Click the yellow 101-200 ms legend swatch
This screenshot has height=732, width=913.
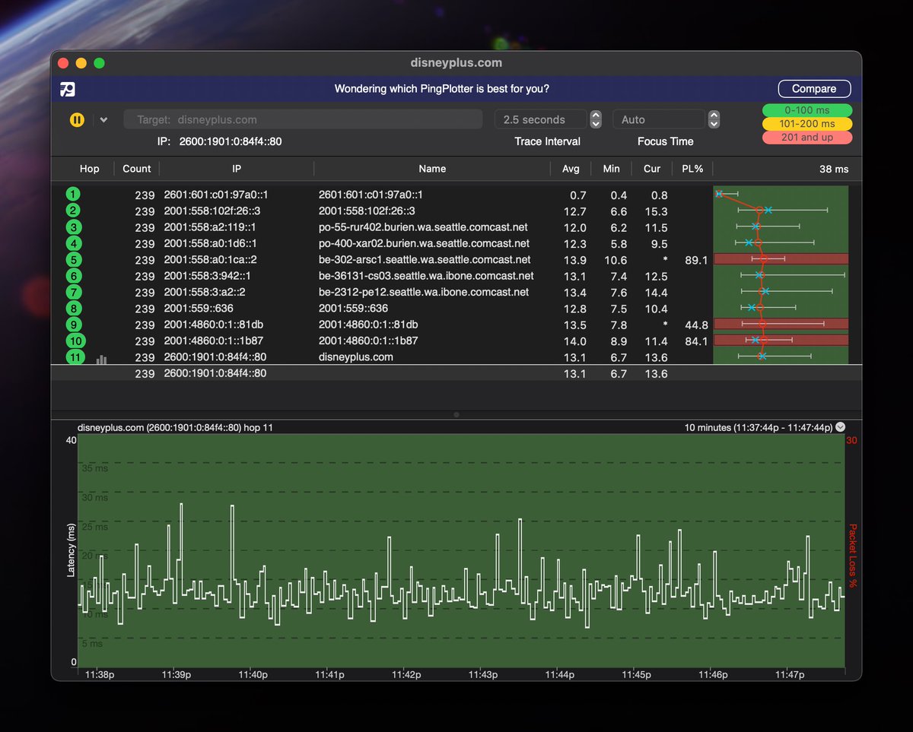807,124
